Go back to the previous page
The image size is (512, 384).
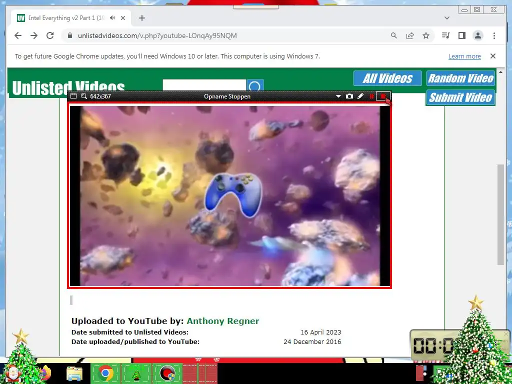click(18, 35)
